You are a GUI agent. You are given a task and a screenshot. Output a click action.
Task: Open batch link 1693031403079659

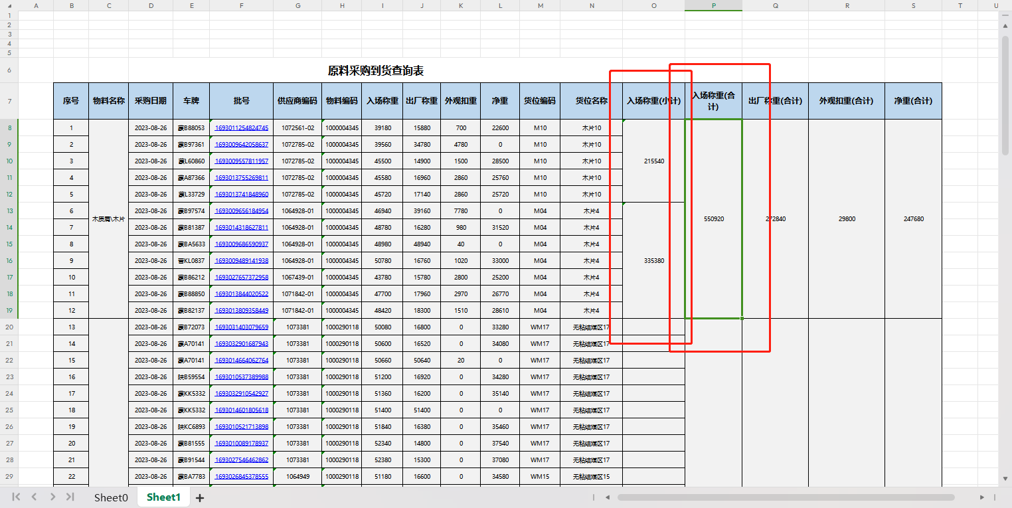coord(242,327)
